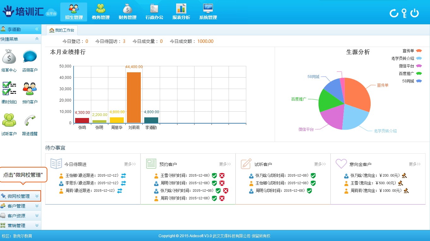Open 财务管理 in the top navigation

pyautogui.click(x=128, y=12)
